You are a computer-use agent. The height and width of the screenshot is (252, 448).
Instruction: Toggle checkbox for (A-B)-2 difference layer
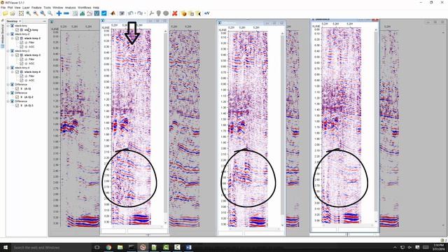[x=17, y=97]
